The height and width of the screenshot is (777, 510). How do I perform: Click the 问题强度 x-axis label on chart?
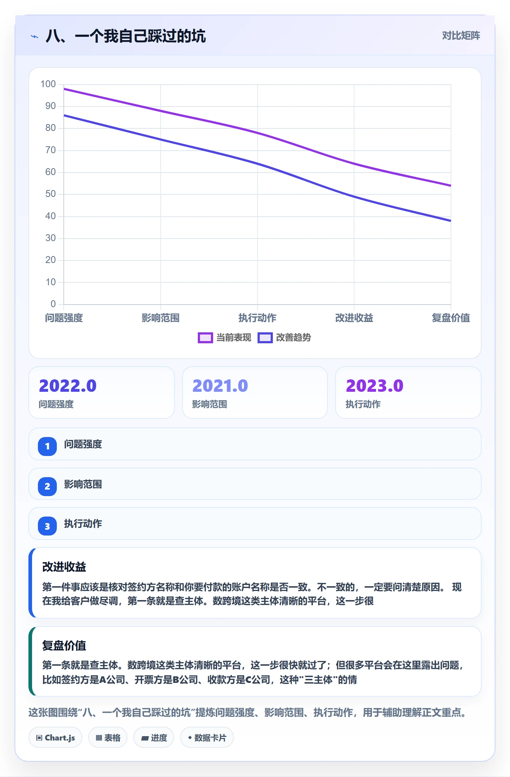(x=64, y=318)
